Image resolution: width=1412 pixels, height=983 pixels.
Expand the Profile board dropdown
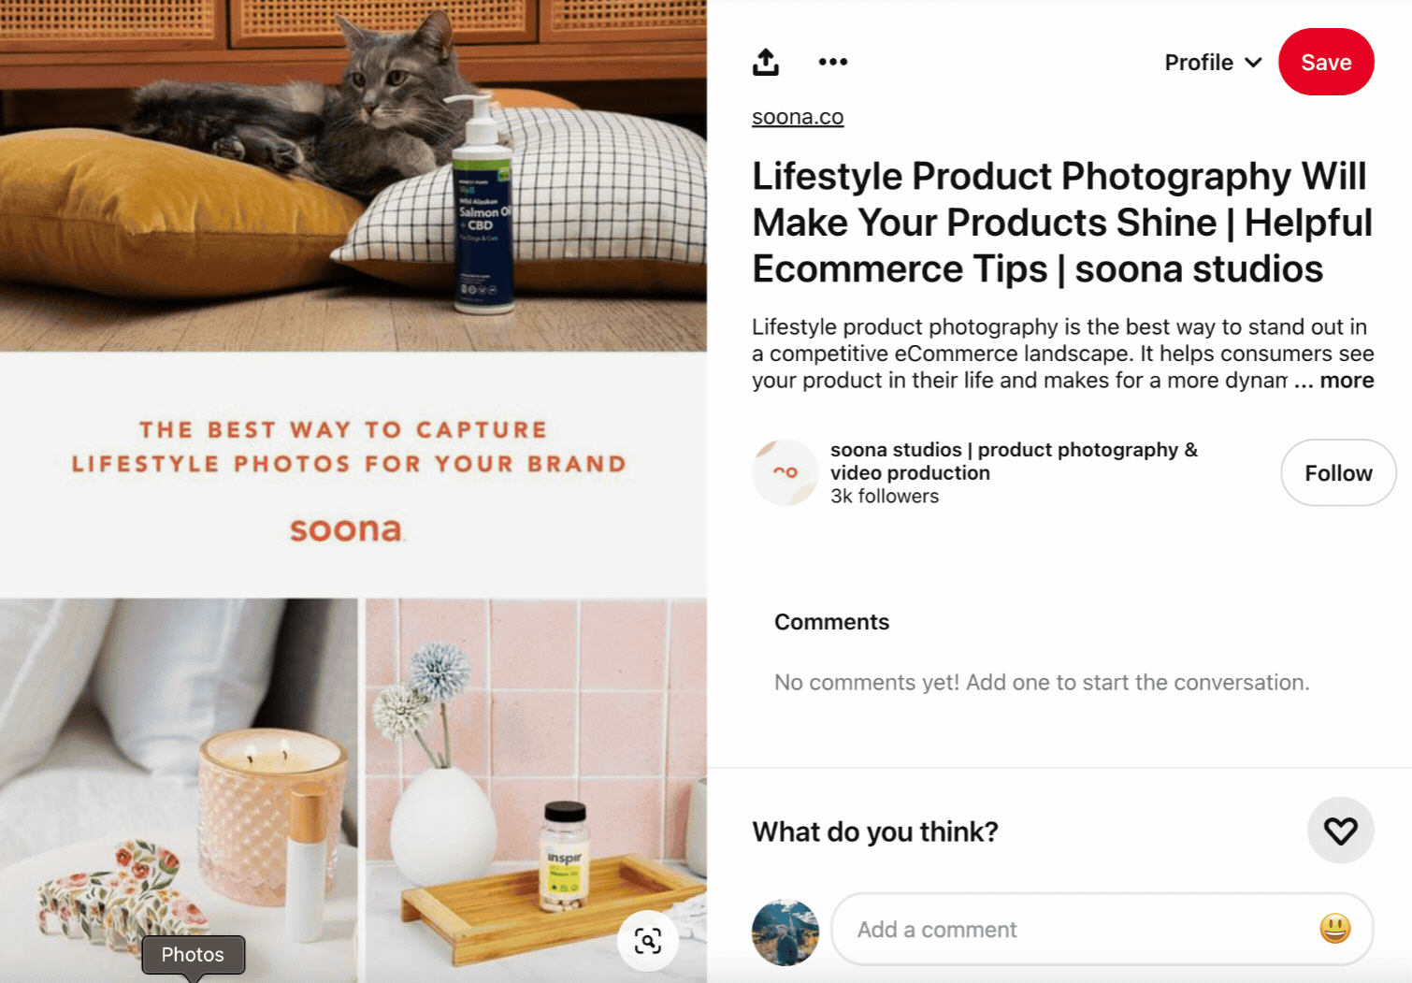tap(1213, 63)
